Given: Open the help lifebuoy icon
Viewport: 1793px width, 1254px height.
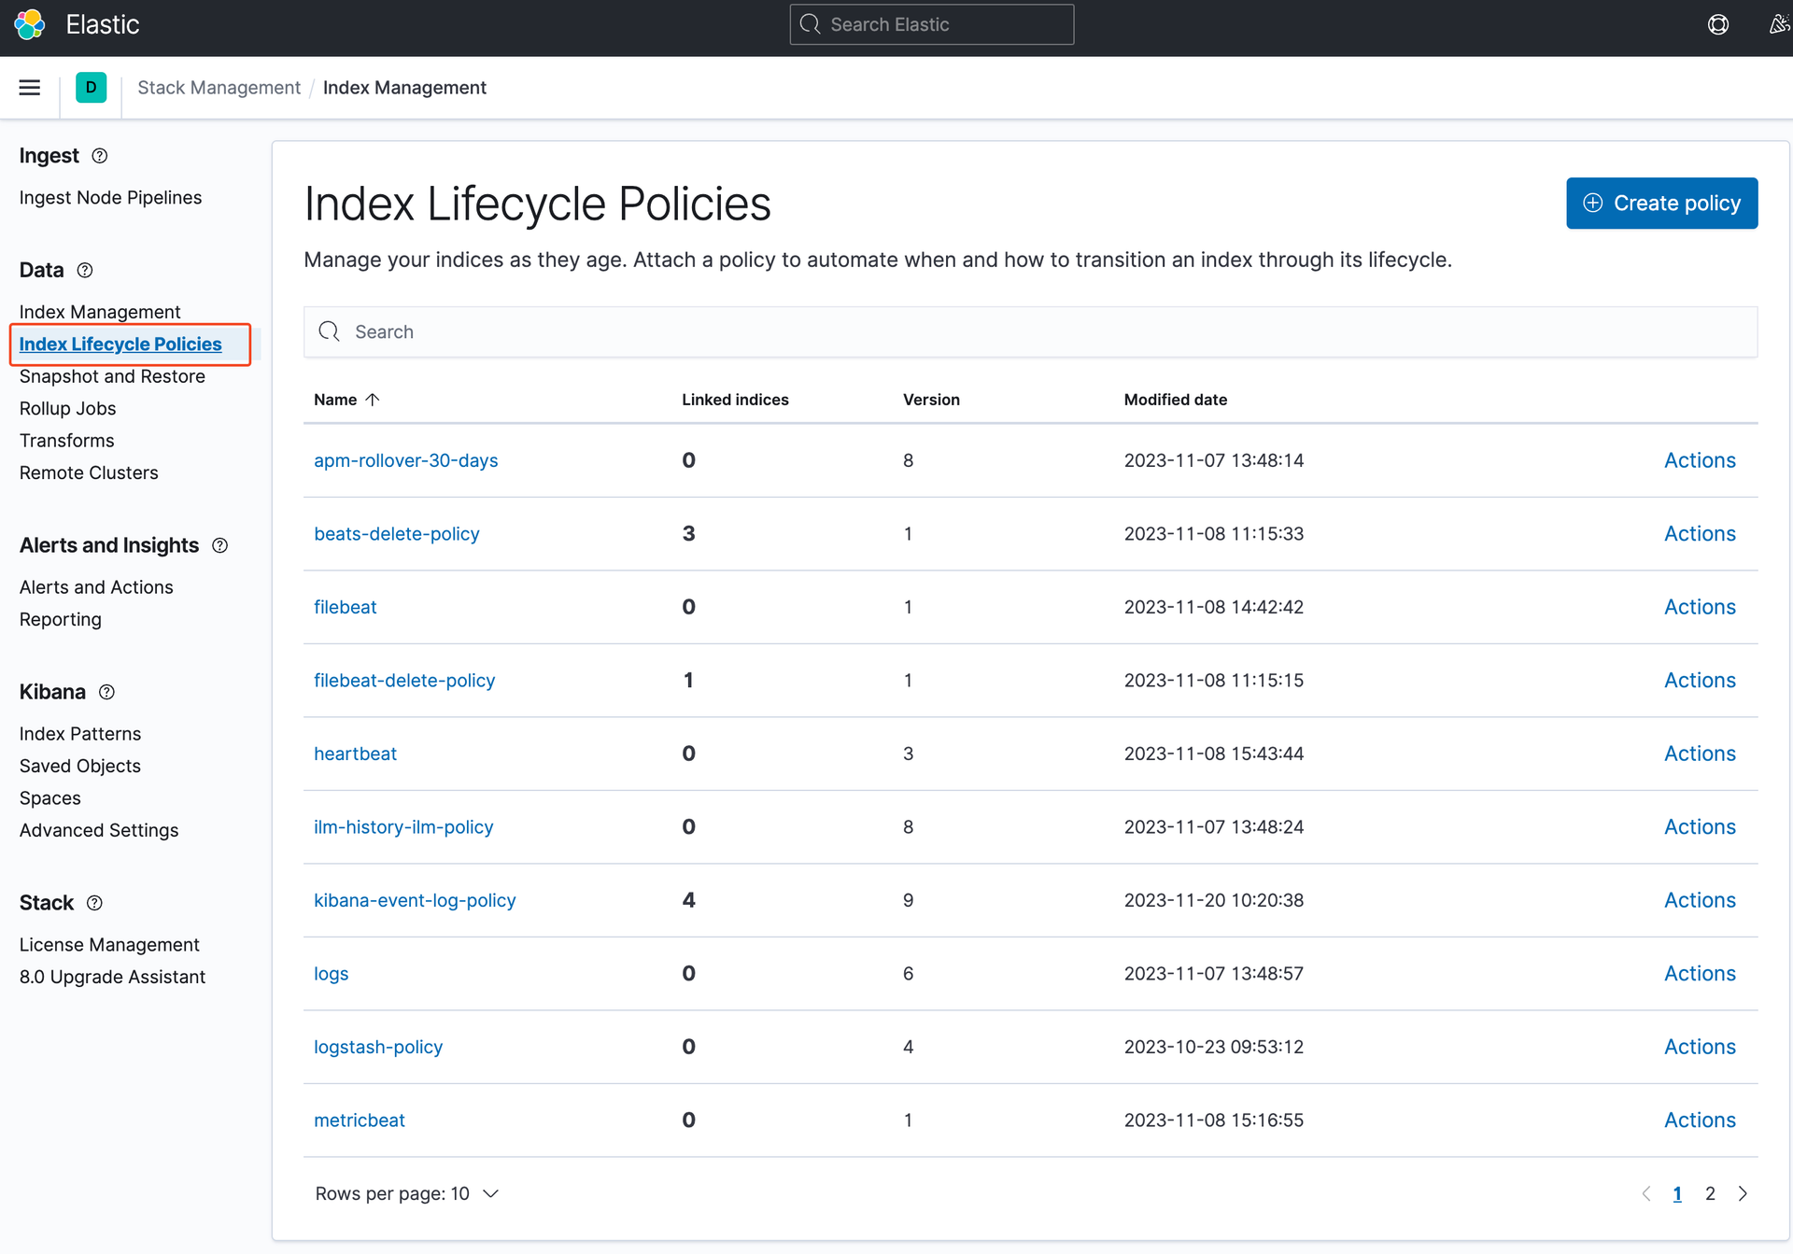Looking at the screenshot, I should (1717, 24).
